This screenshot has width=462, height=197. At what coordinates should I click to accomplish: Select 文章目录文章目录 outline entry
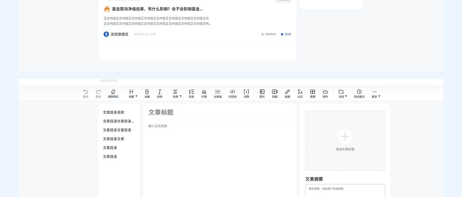(x=117, y=130)
